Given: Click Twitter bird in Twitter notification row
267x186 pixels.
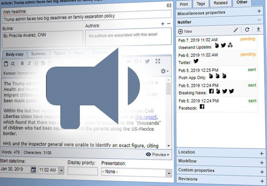Looking at the screenshot, I should tap(196, 61).
